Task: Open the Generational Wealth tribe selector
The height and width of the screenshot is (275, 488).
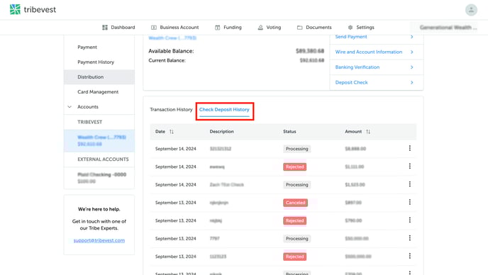Action: click(448, 28)
